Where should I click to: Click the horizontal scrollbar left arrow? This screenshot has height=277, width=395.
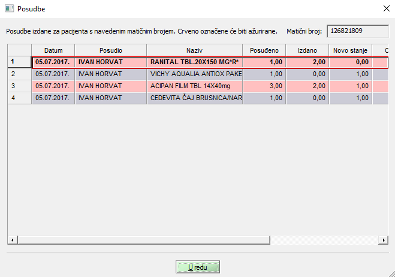13,240
